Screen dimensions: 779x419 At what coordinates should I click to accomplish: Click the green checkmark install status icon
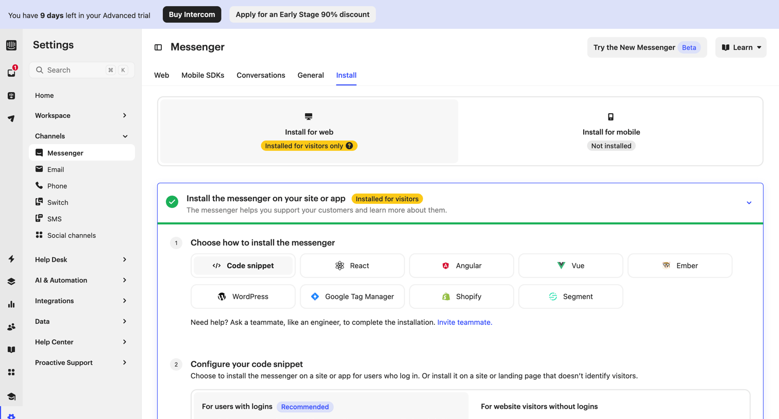coord(172,202)
